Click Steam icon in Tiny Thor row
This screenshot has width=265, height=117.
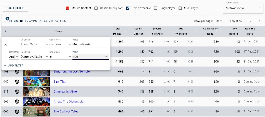pyautogui.click(x=17, y=82)
